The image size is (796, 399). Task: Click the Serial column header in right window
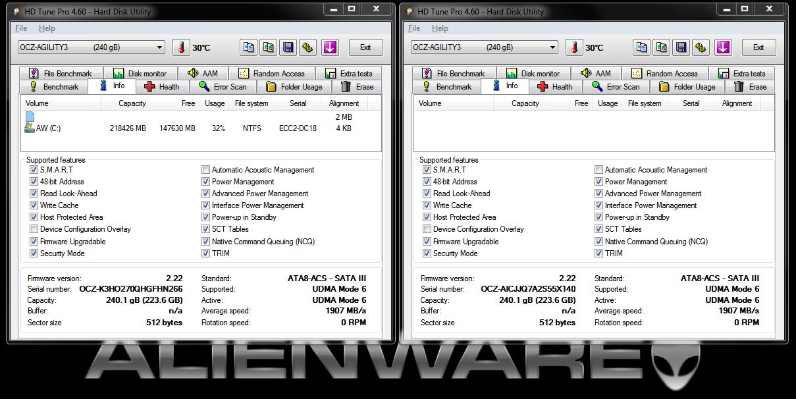point(691,103)
